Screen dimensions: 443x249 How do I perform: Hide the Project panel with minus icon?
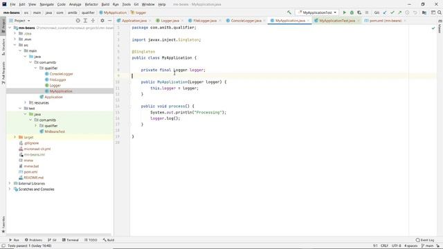tap(109, 21)
